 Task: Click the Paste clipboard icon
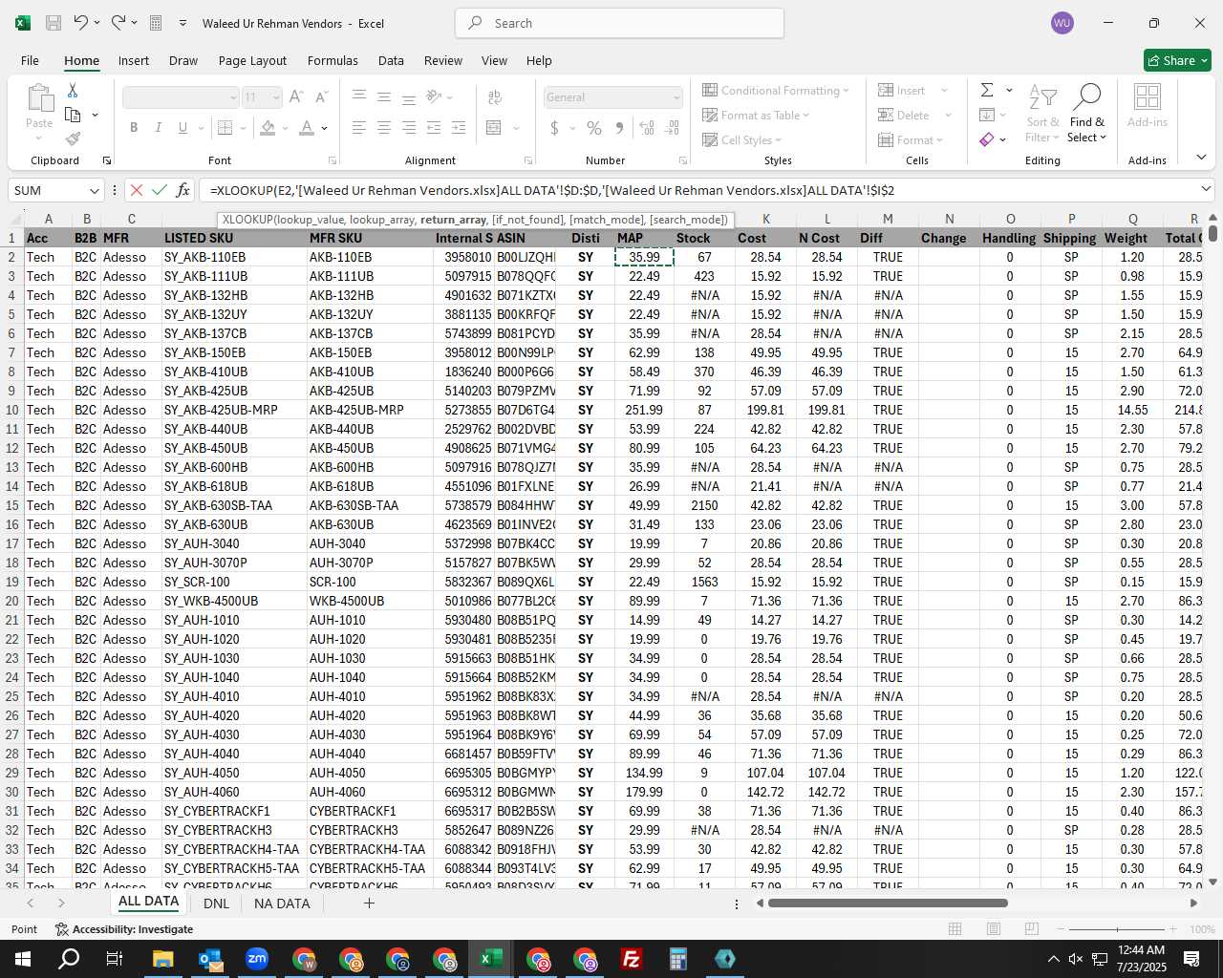click(x=39, y=98)
